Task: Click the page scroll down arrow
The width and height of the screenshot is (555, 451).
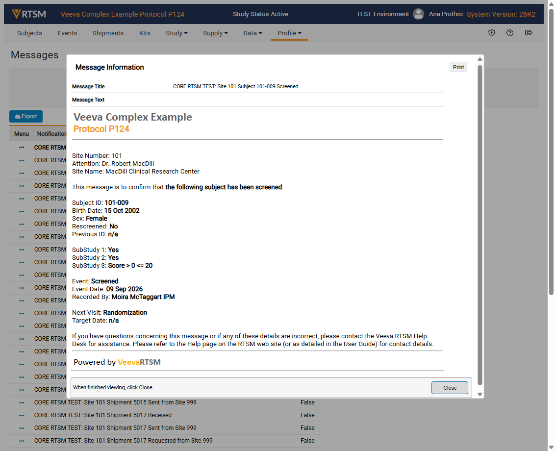Action: coord(551,448)
